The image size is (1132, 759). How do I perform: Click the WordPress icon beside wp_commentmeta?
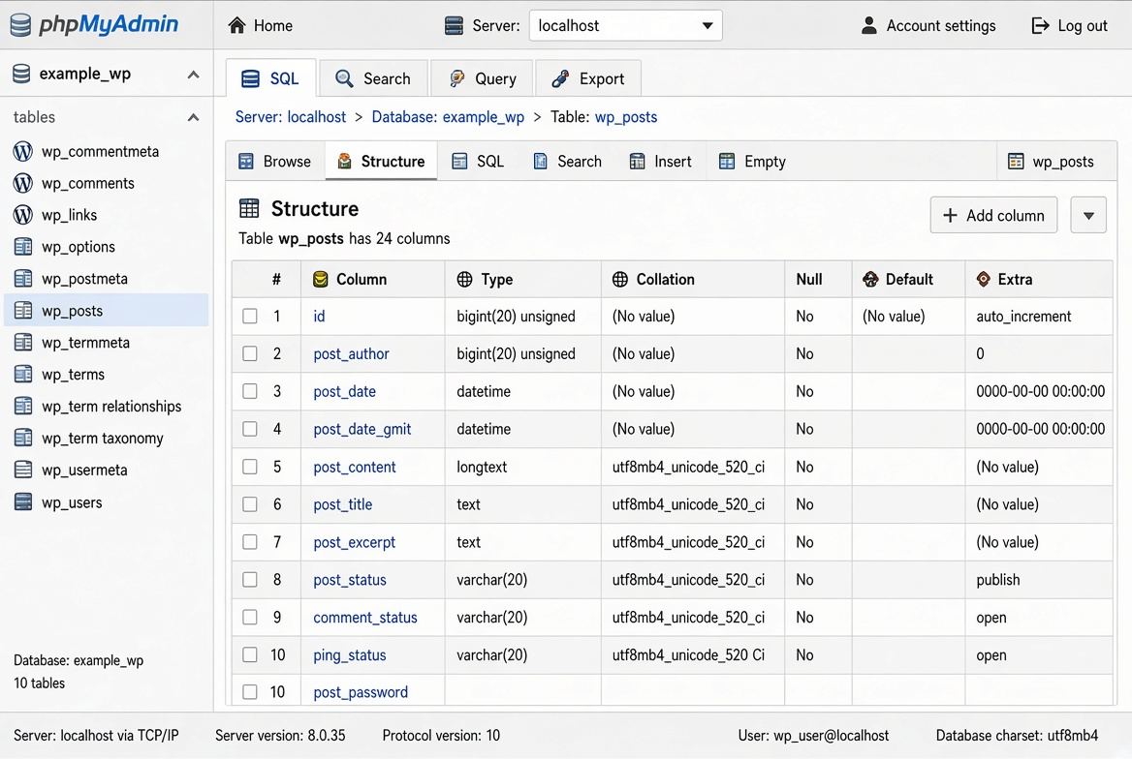[23, 152]
